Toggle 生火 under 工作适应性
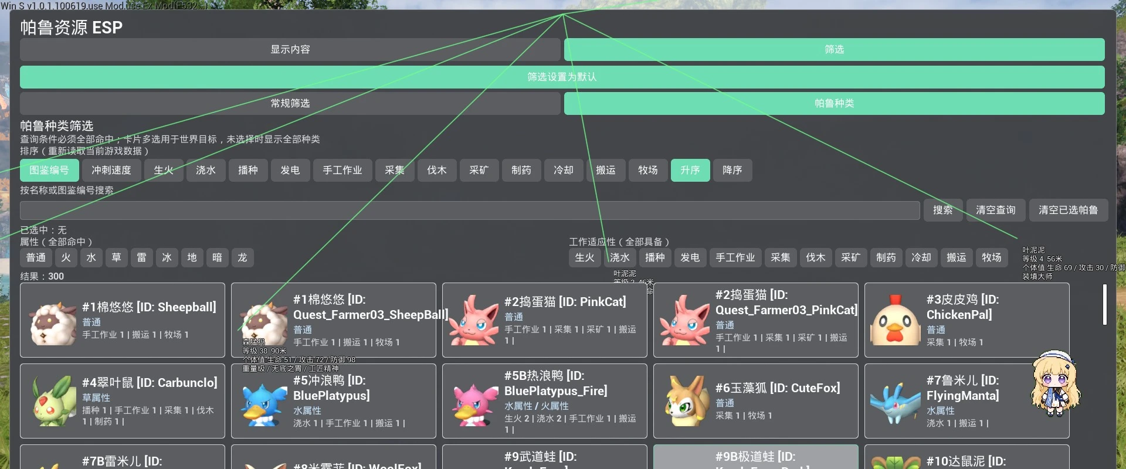1126x469 pixels. pyautogui.click(x=585, y=258)
